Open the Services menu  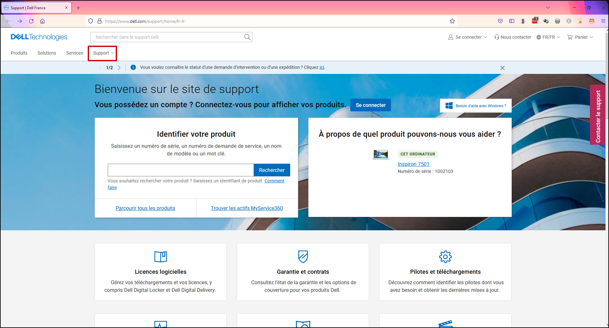click(x=74, y=53)
